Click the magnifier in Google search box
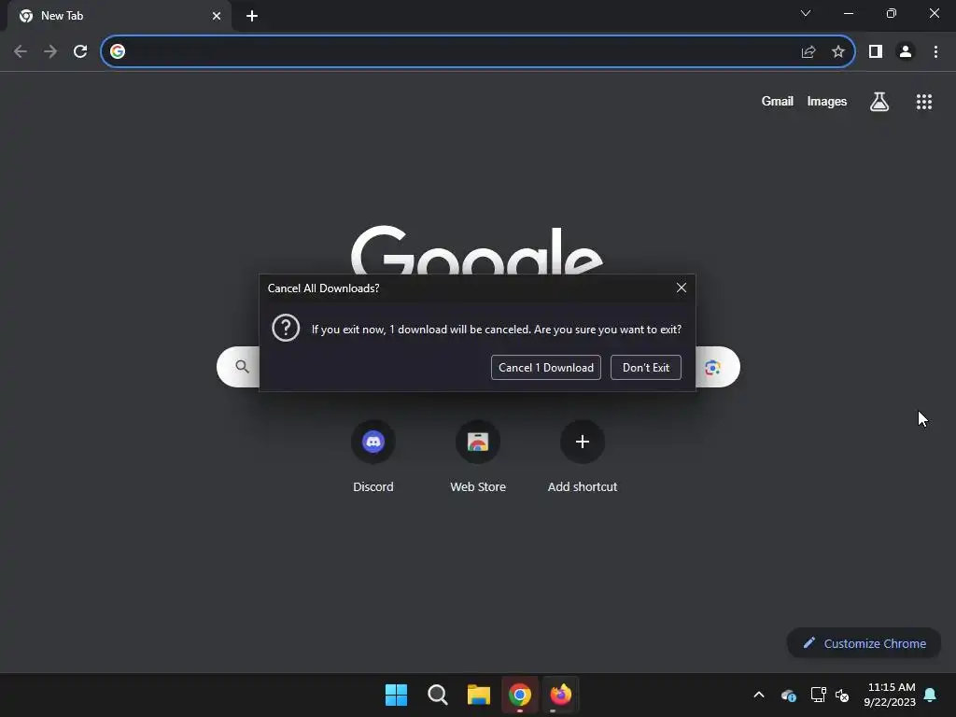 [x=242, y=366]
